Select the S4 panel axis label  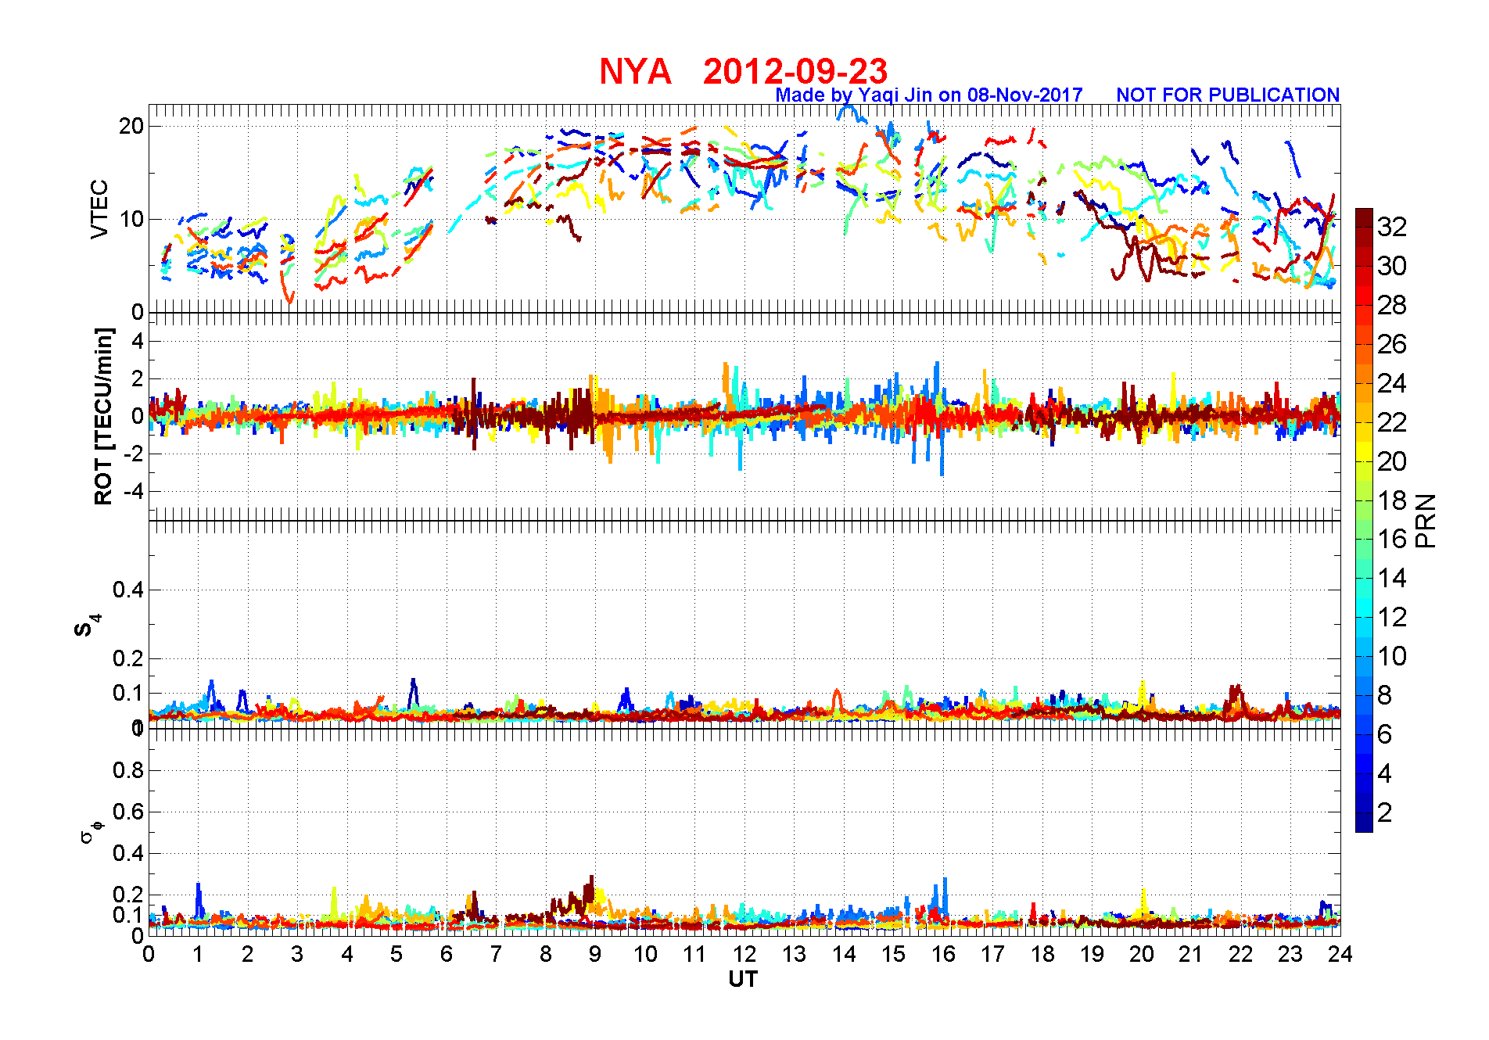tap(86, 626)
